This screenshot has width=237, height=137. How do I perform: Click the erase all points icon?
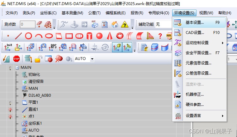tap(48, 24)
